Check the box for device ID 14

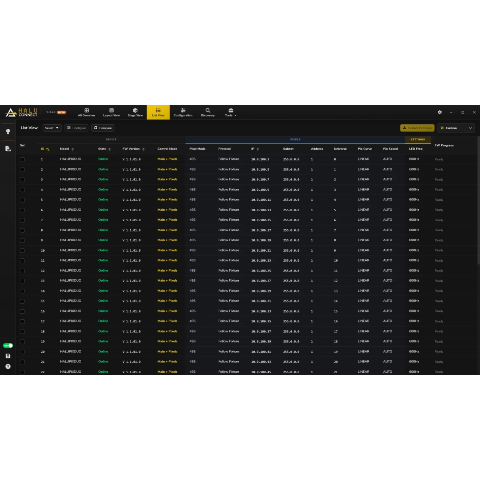tap(22, 291)
